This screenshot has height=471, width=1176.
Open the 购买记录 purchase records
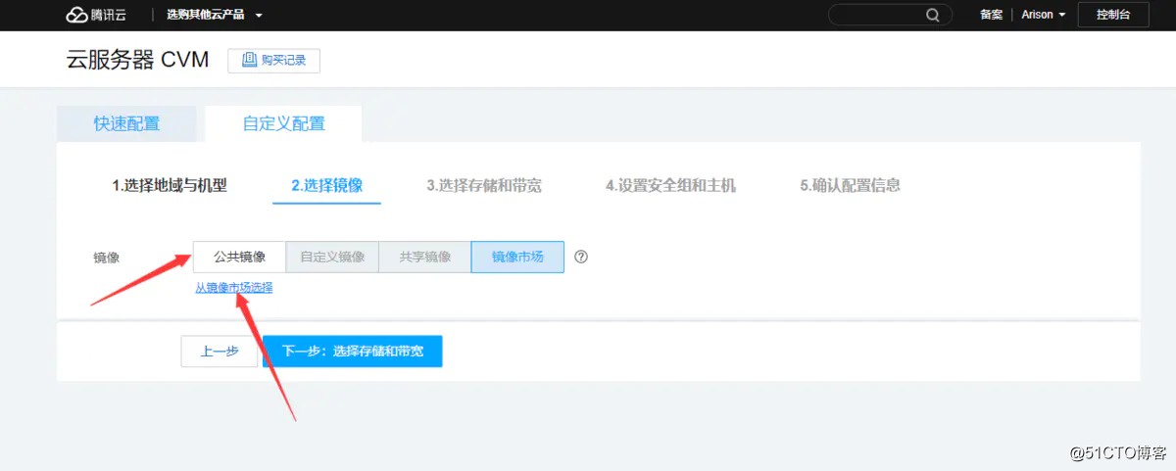273,61
